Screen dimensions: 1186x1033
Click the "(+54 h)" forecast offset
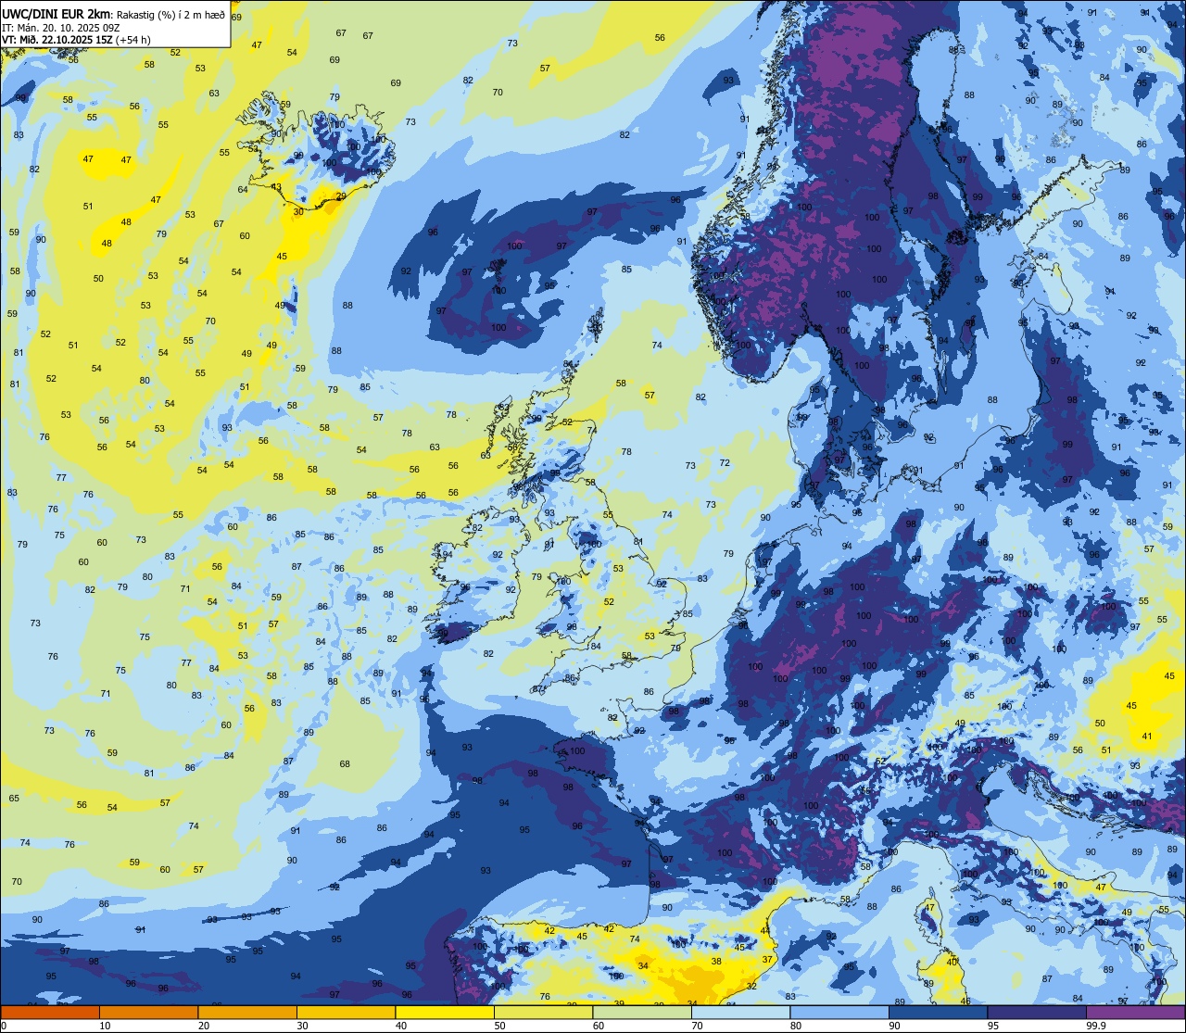point(133,40)
